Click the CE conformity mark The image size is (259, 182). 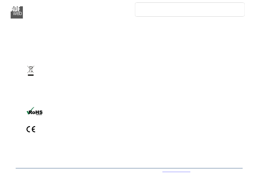tap(31, 129)
